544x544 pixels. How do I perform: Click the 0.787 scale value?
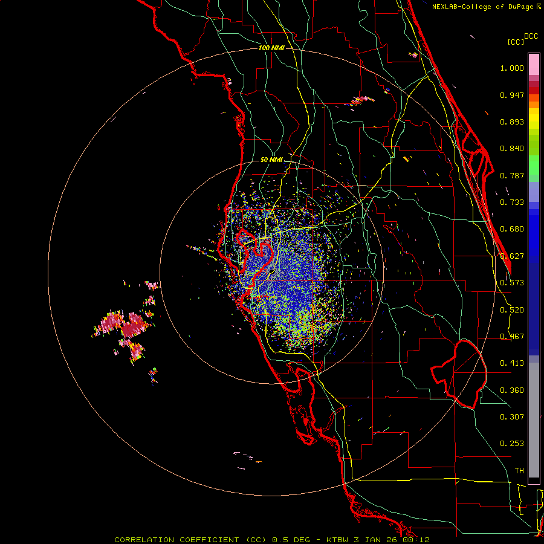click(512, 175)
